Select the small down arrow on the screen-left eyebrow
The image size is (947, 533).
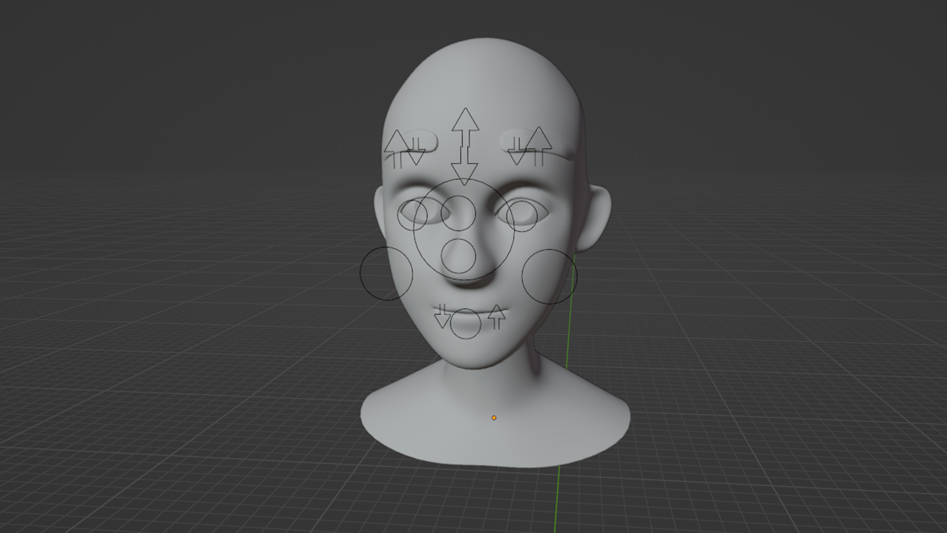coord(416,155)
